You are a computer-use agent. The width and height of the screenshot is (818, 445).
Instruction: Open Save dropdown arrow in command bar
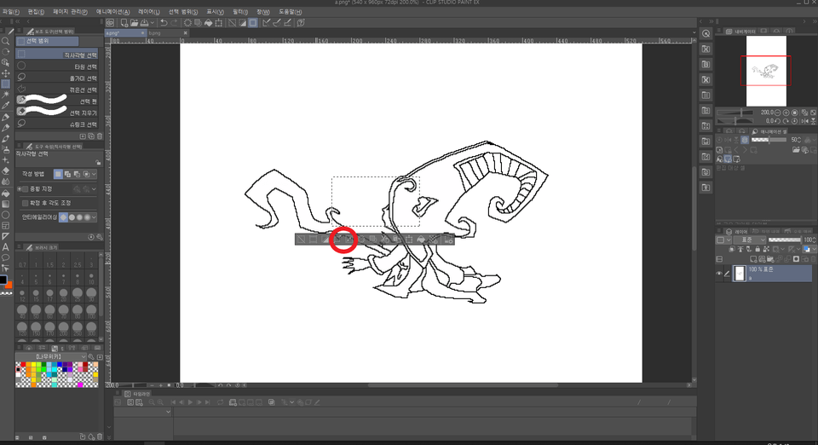click(153, 23)
